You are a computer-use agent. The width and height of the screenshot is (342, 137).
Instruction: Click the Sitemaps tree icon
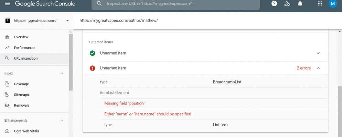click(x=7, y=95)
